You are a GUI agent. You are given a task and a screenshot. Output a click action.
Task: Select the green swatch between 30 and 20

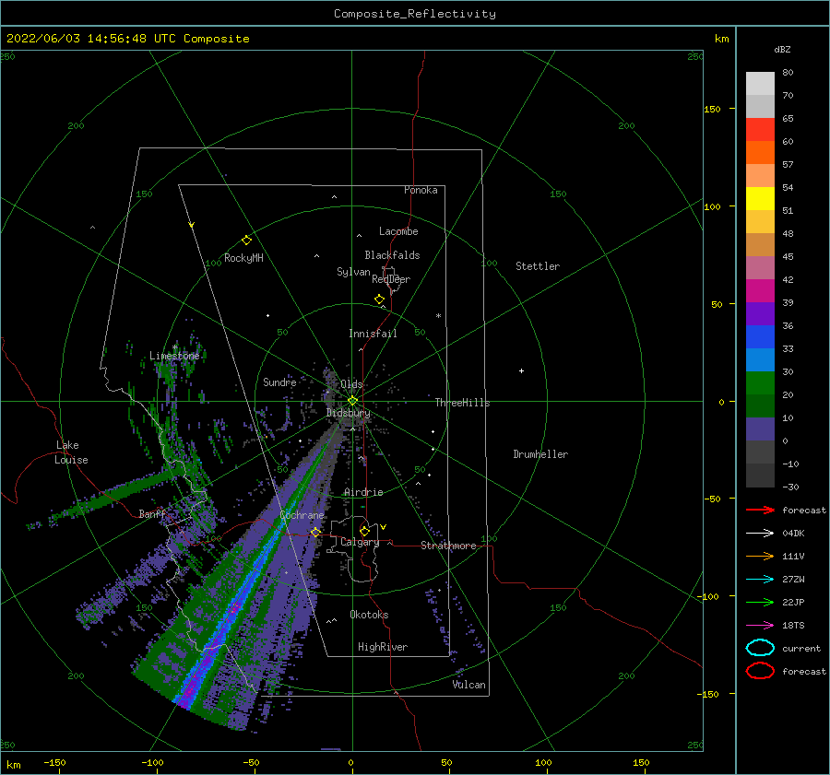click(760, 383)
